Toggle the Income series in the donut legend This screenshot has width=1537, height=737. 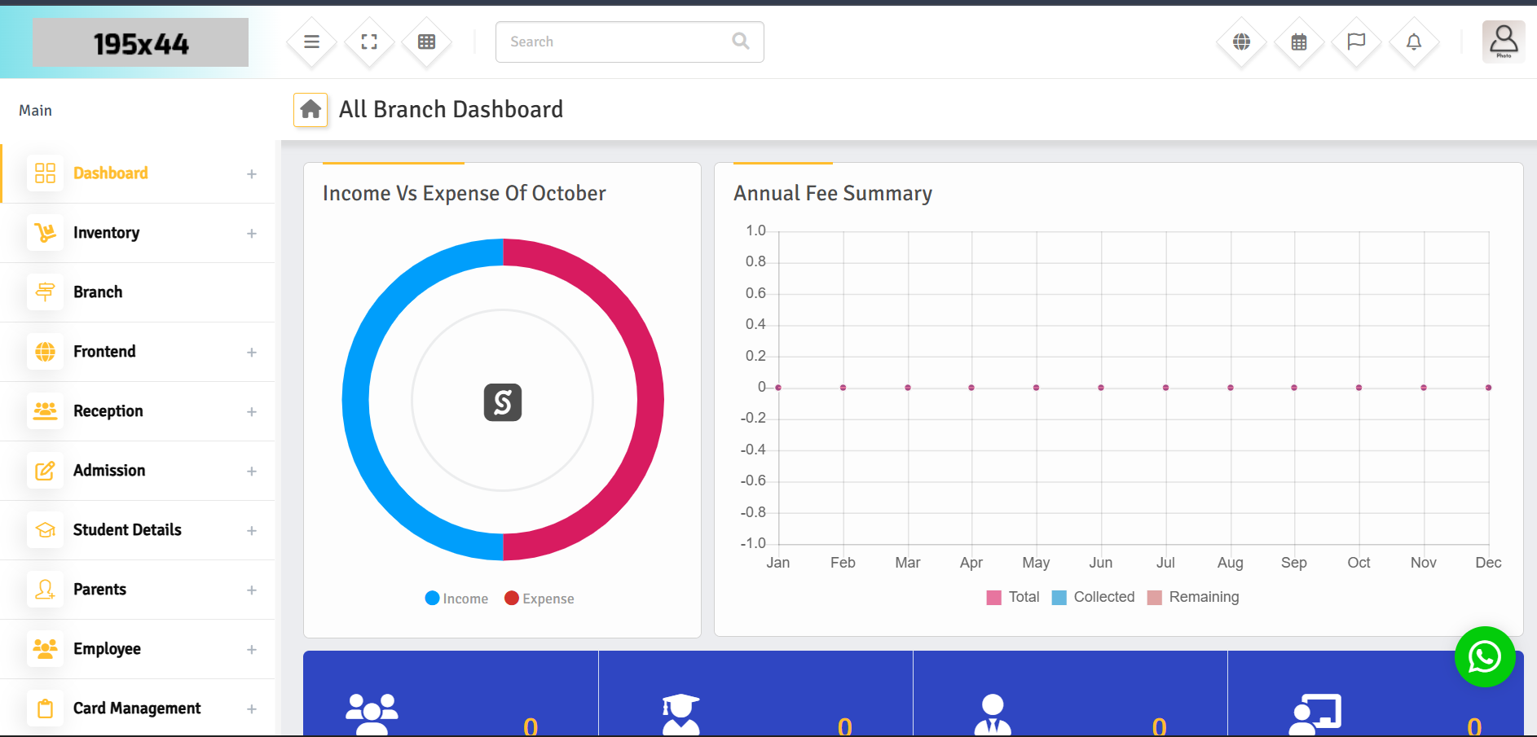point(456,598)
